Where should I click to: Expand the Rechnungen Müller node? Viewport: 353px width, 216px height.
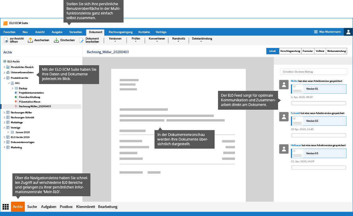(4, 112)
